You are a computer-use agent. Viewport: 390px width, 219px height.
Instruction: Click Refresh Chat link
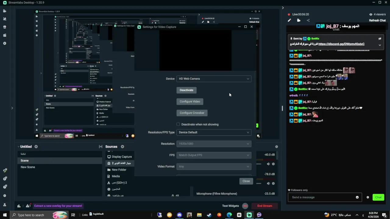(377, 20)
